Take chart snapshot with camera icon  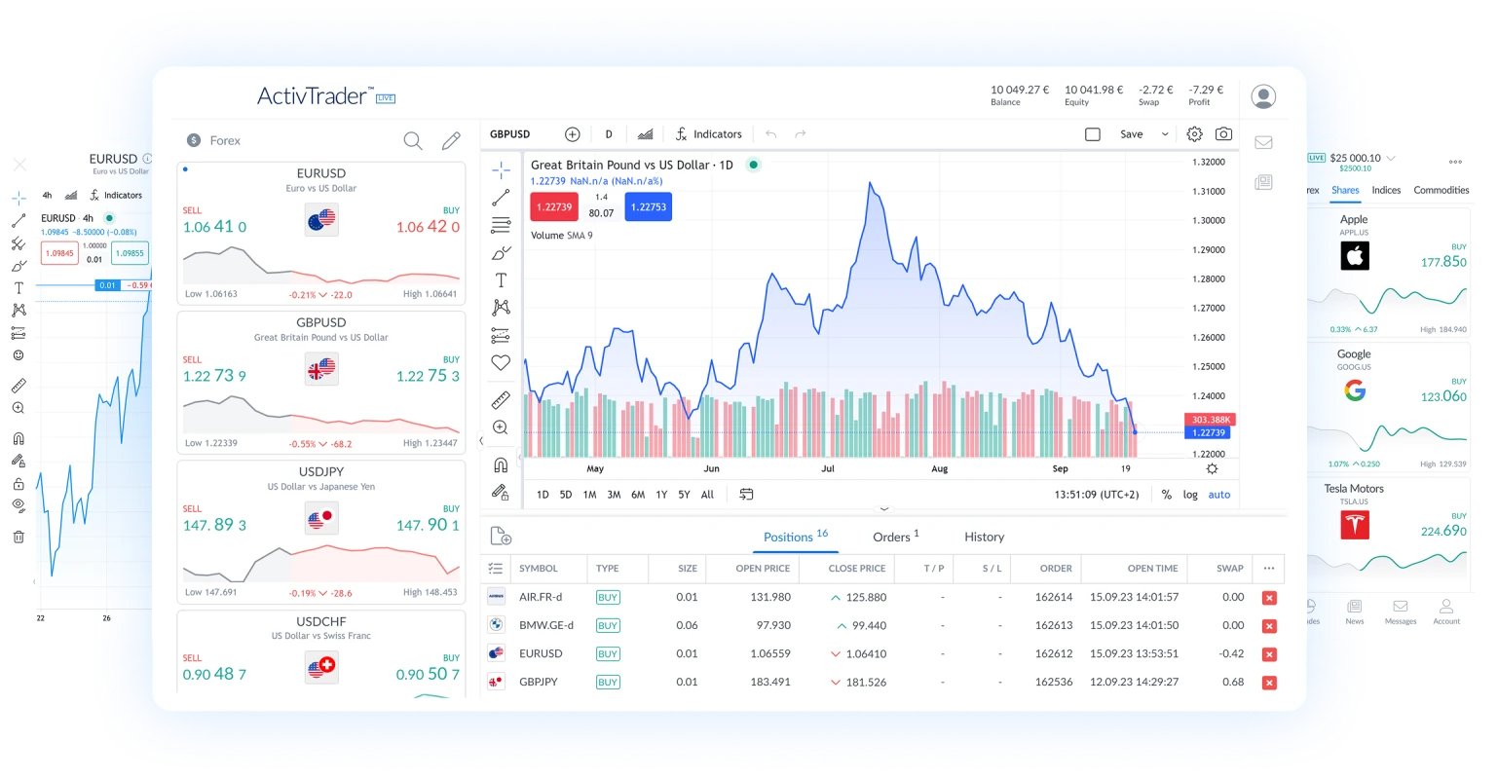pyautogui.click(x=1224, y=134)
